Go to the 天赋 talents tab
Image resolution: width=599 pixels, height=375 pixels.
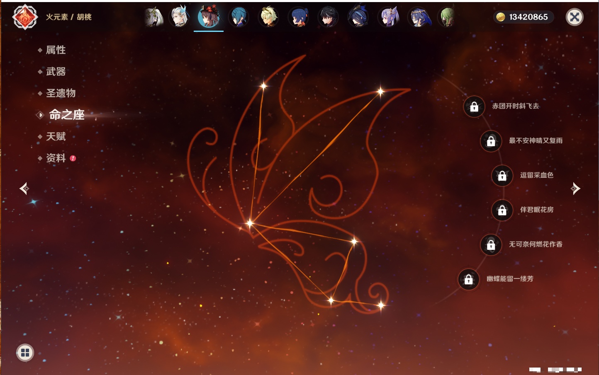coord(56,136)
